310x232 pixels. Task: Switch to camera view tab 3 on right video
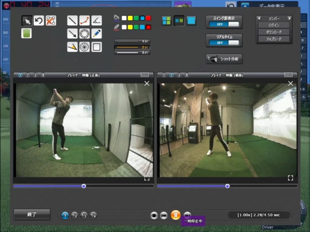(x=179, y=74)
